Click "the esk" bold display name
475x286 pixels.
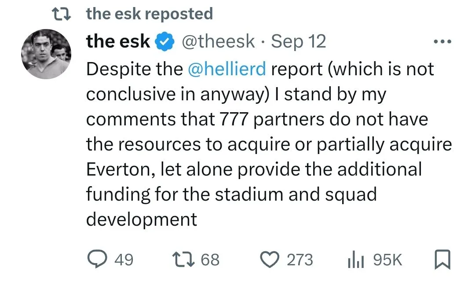119,42
